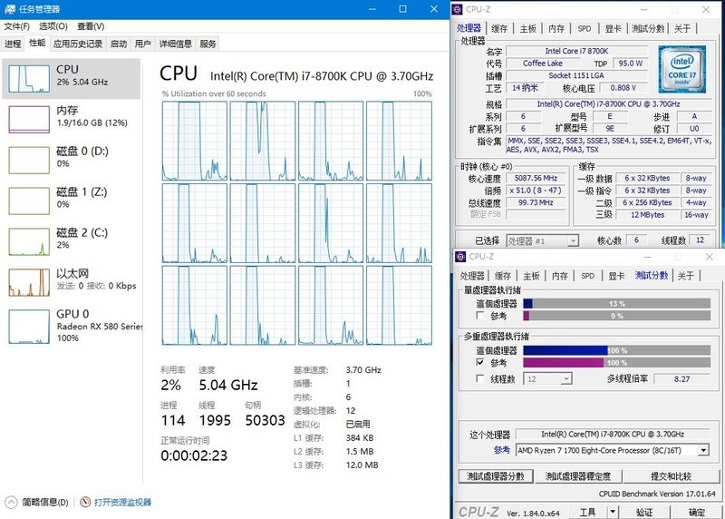
Task: Open 处理器 tab in lower CPU-Z window
Action: tap(472, 276)
